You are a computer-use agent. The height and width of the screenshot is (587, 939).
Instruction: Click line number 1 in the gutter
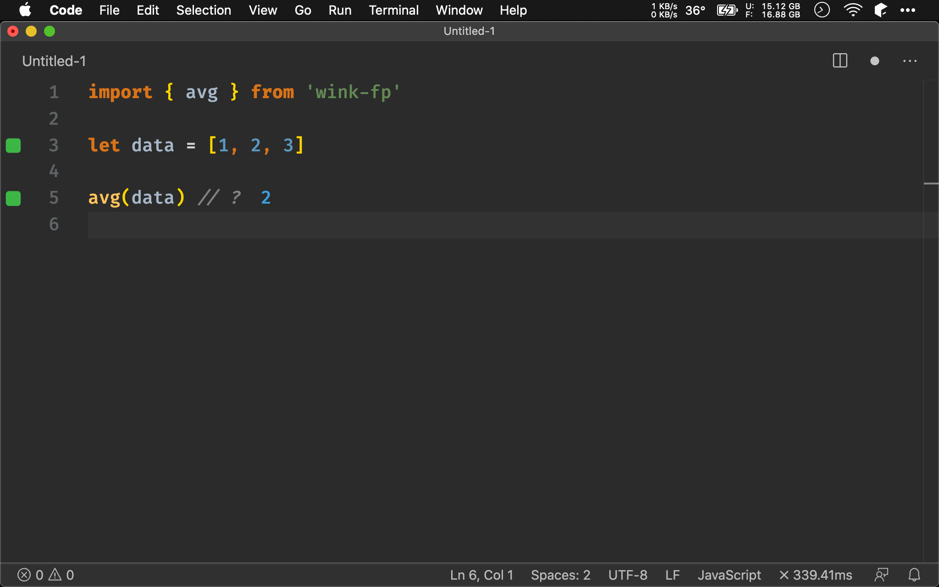[x=54, y=92]
